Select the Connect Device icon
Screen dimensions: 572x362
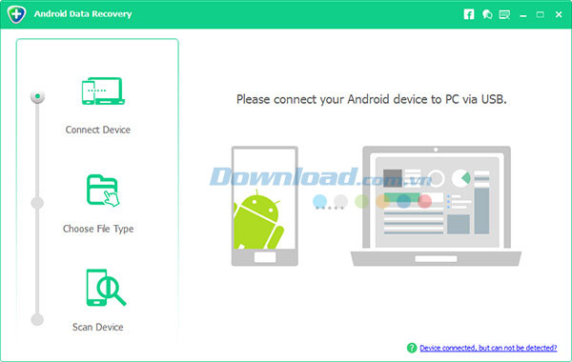(103, 91)
